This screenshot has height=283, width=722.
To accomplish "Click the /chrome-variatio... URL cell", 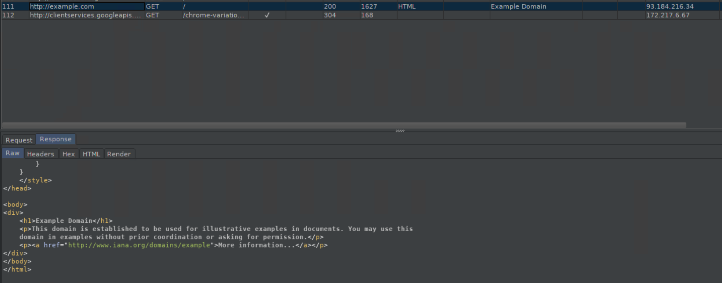I will (213, 15).
